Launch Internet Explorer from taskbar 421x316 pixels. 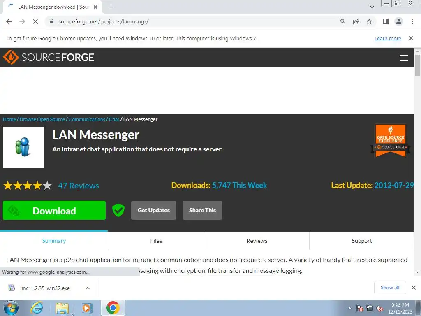[37, 308]
